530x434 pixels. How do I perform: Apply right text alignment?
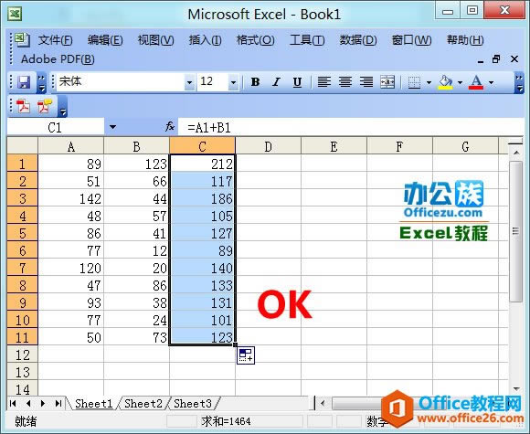pos(366,82)
